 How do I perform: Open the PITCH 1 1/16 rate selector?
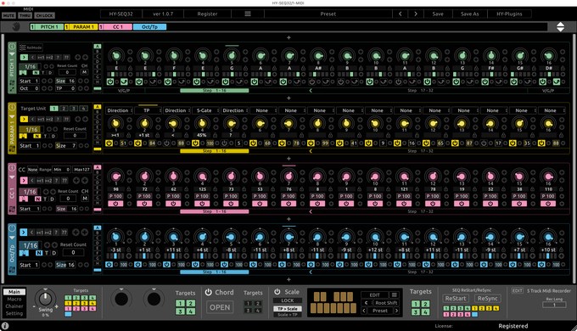point(31,66)
